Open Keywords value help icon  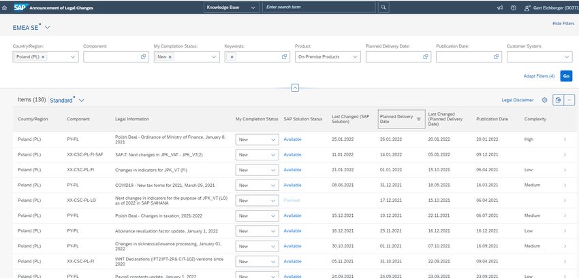tap(284, 57)
